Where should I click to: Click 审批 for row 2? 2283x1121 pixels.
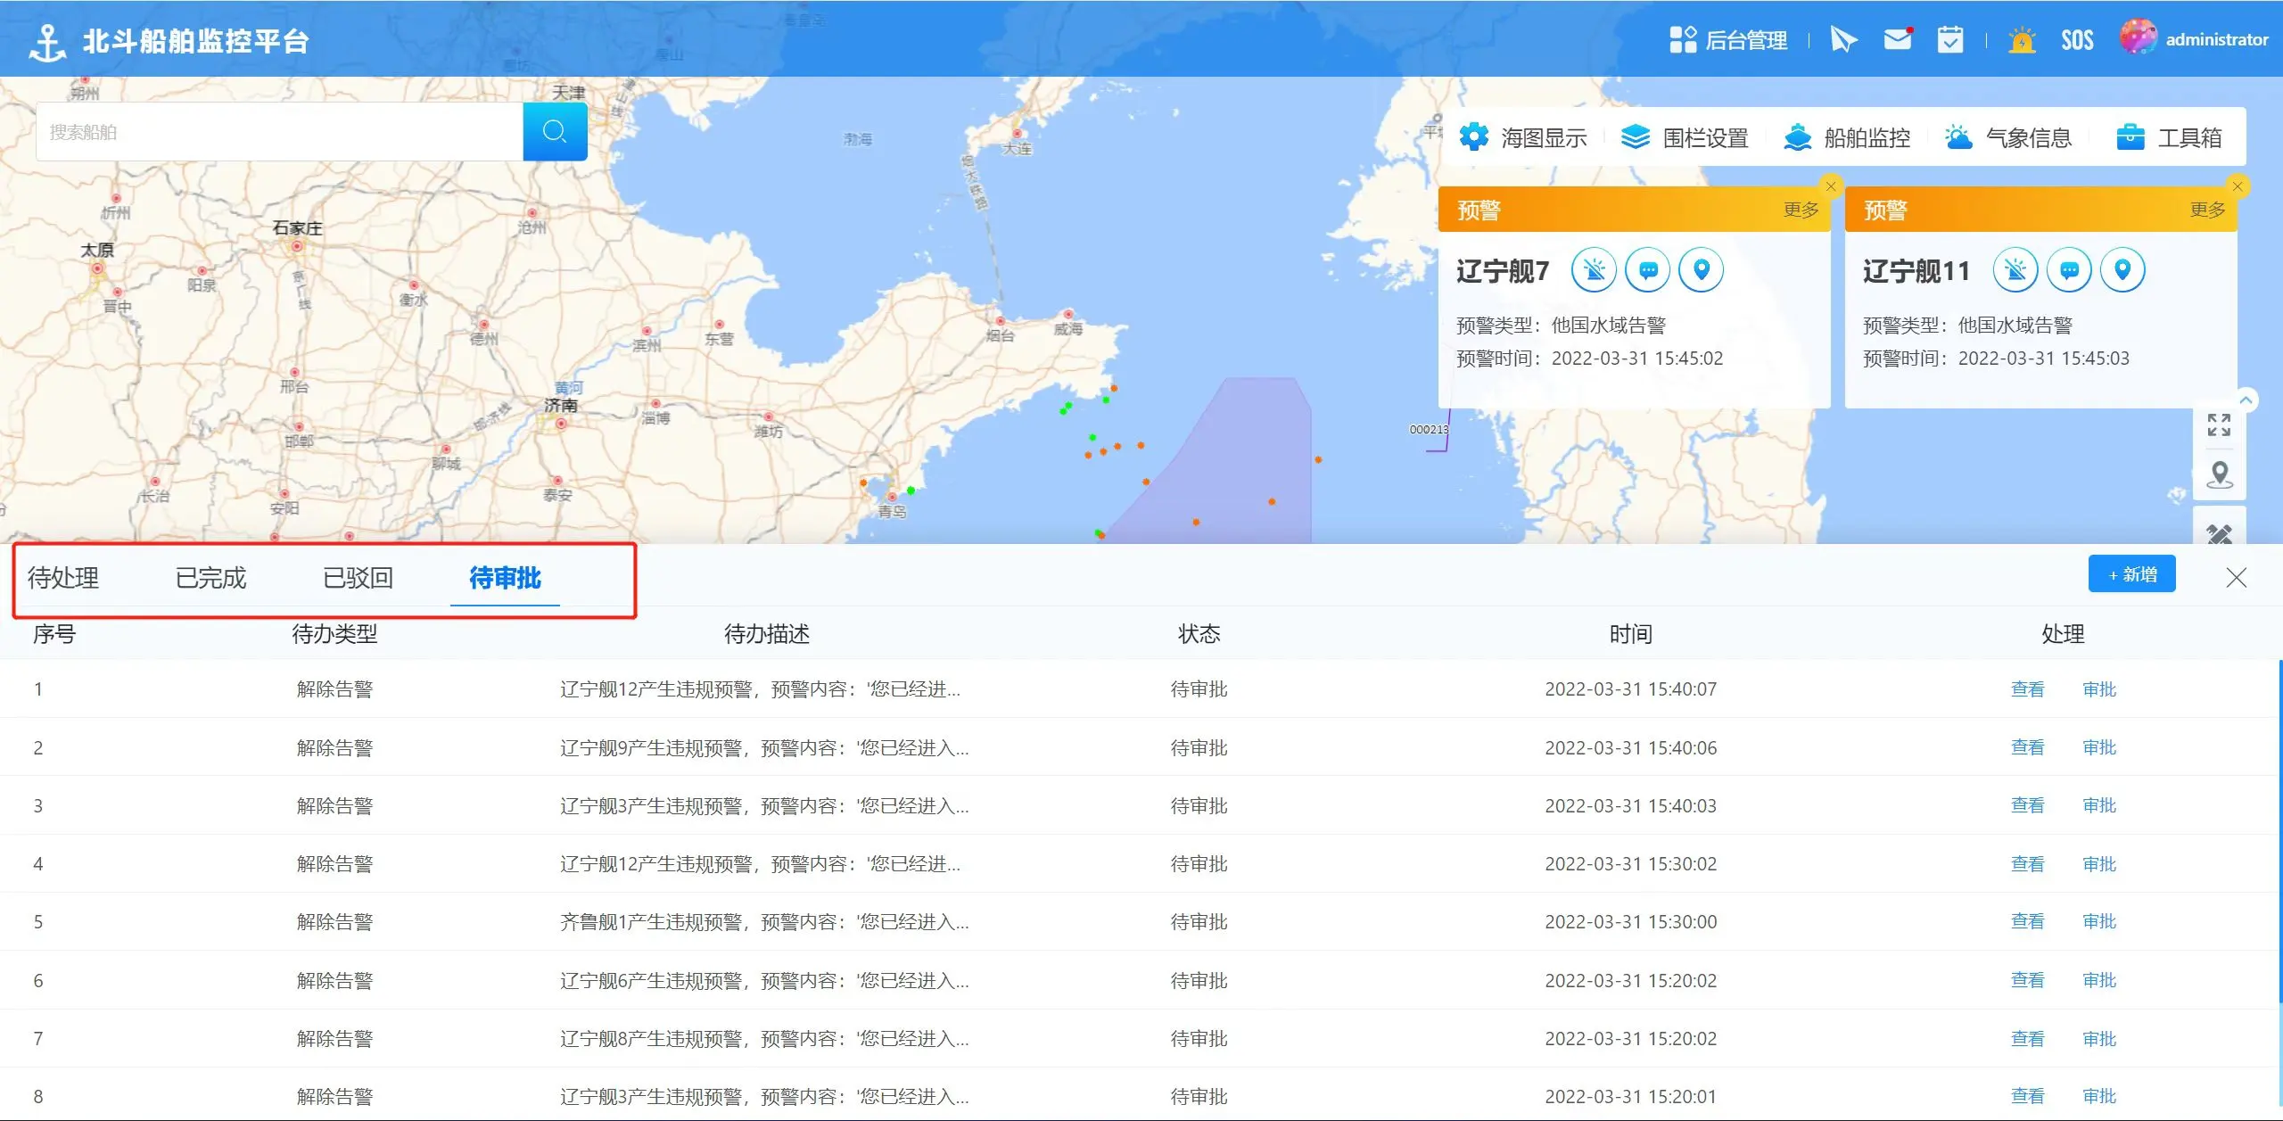(x=2099, y=747)
